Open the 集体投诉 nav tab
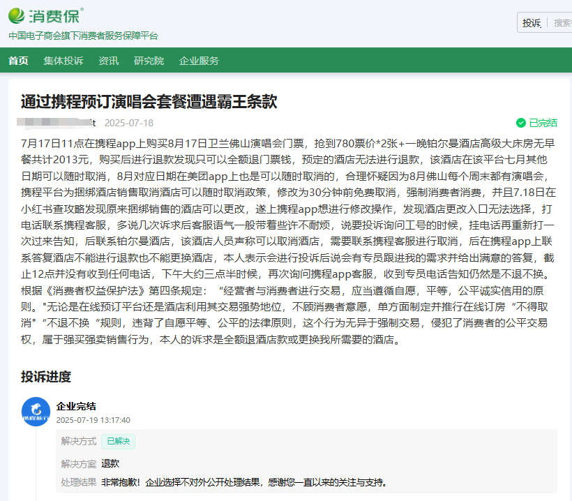 point(63,61)
